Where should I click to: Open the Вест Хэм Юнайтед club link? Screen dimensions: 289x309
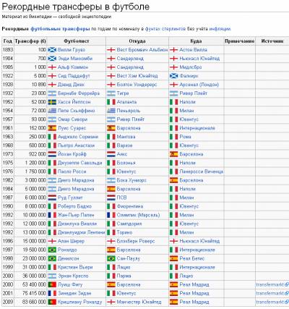pyautogui.click(x=137, y=76)
